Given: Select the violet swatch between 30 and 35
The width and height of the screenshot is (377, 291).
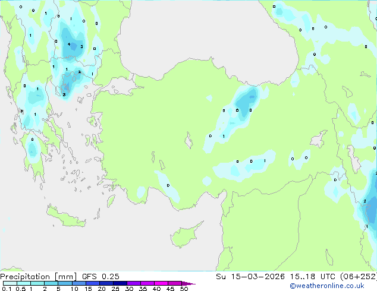Looking at the screenshot, I should 133,283.
